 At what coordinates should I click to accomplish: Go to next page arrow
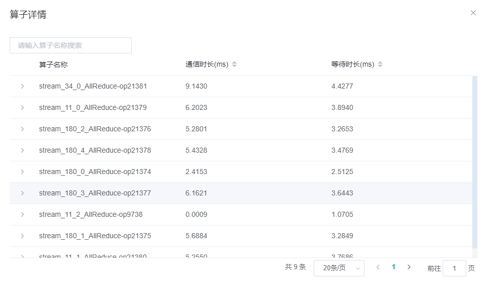409,267
